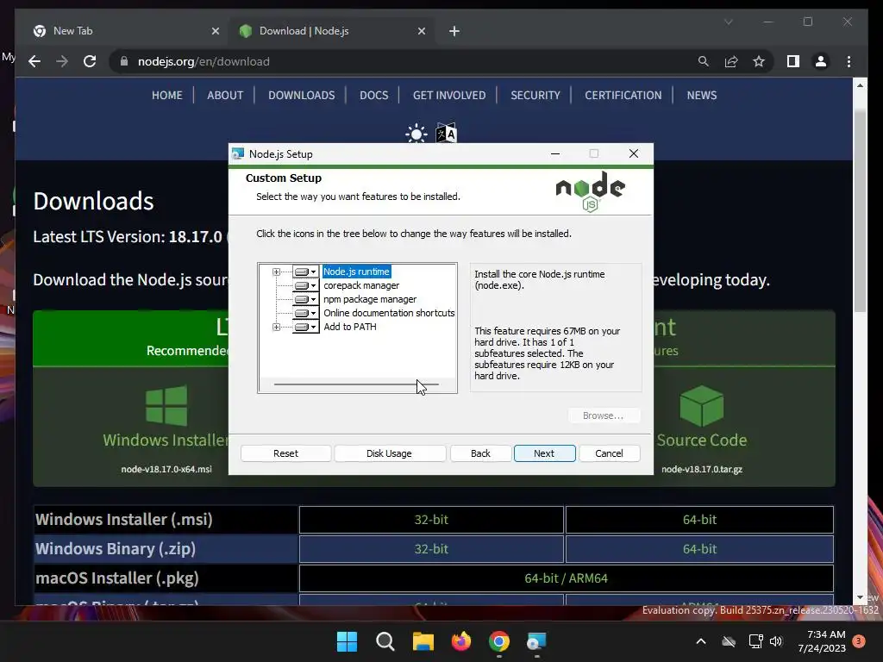The height and width of the screenshot is (662, 883).
Task: Open feature dropdown for Node.js runtime
Action: click(x=306, y=272)
